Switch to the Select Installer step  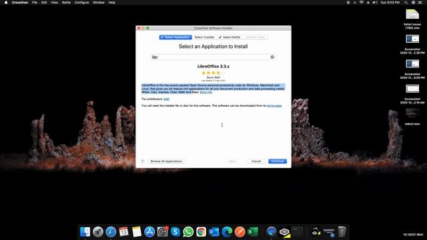point(204,37)
